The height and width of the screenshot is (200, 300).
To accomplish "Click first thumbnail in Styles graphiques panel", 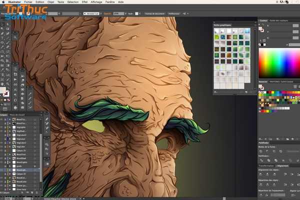I will pyautogui.click(x=217, y=30).
